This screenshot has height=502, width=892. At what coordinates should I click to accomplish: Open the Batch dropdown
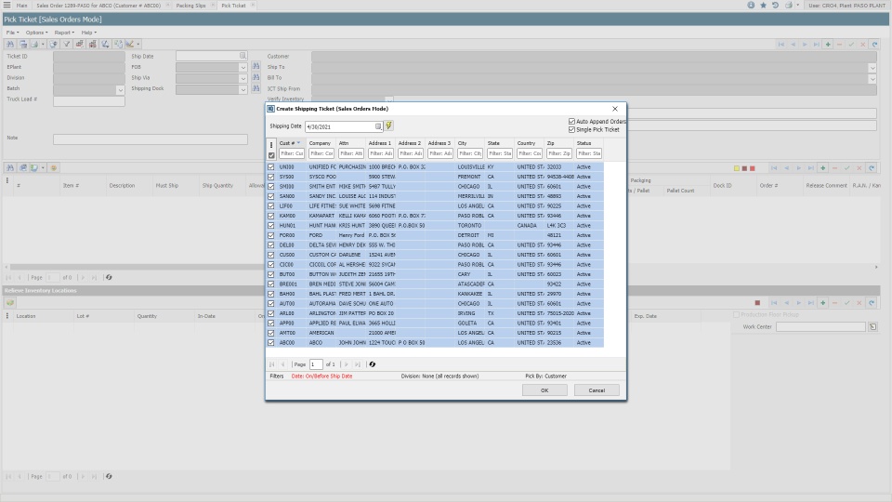(120, 90)
